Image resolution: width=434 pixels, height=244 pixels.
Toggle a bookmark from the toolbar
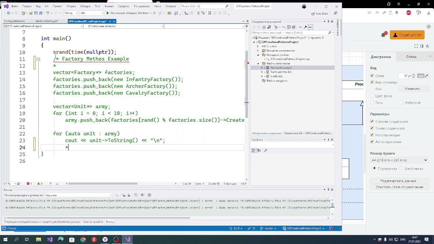[210, 13]
